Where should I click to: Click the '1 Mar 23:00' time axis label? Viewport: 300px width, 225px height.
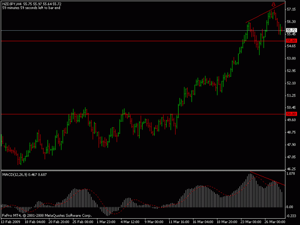click(106, 222)
